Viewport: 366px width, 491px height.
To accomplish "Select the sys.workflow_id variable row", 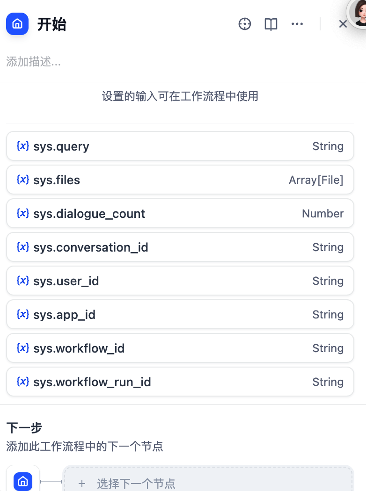I will click(x=180, y=348).
